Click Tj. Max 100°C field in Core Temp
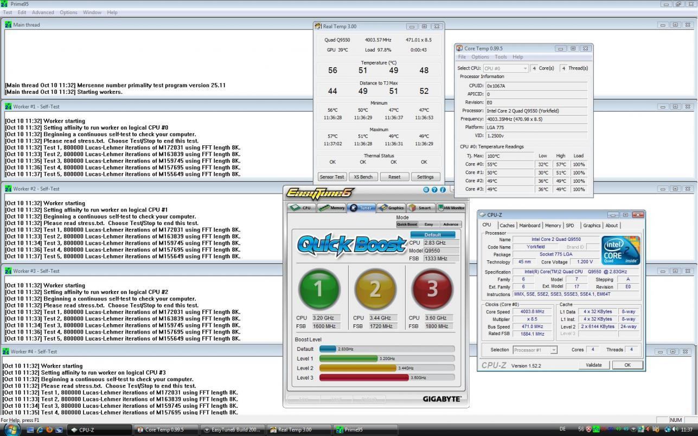 click(x=510, y=156)
